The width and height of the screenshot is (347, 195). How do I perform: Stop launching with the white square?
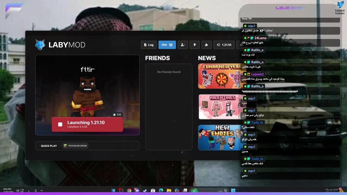pos(60,124)
